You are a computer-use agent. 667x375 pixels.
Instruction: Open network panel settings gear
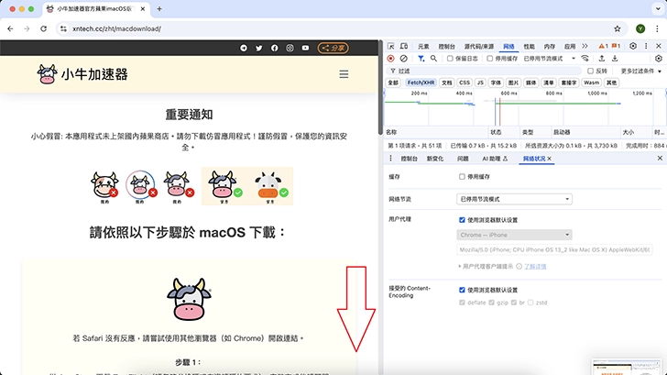click(659, 59)
